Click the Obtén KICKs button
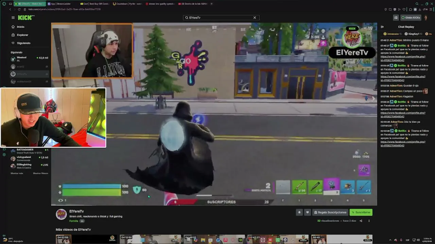Image resolution: width=435 pixels, height=244 pixels. coord(411,18)
